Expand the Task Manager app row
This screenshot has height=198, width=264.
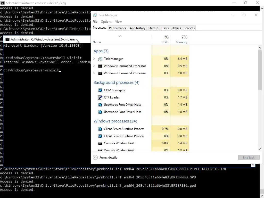94,59
